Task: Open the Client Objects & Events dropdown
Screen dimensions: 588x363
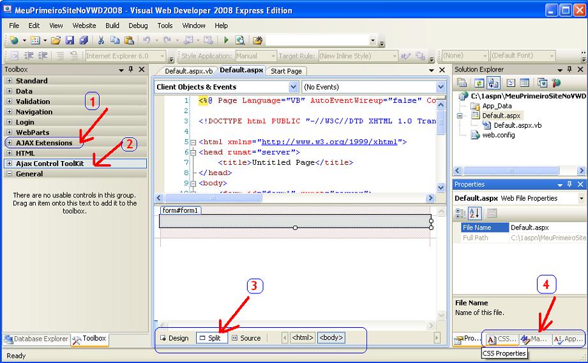Action: (293, 87)
